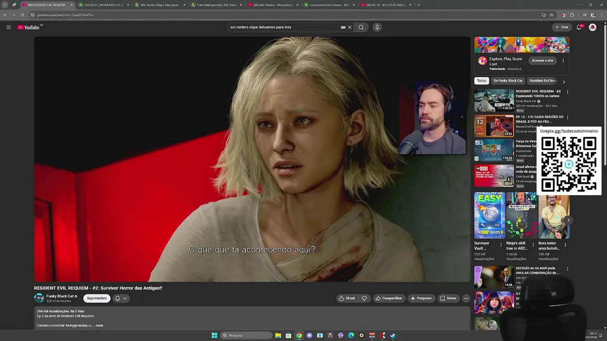Open options for Resident Evil Requiem #3

(568, 92)
